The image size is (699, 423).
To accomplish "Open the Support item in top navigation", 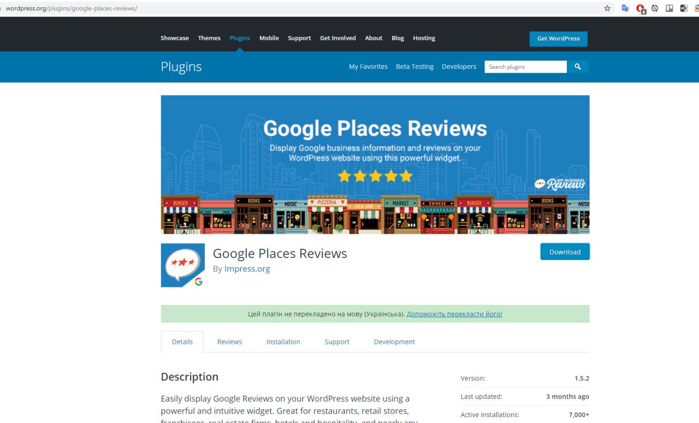I will coord(299,38).
